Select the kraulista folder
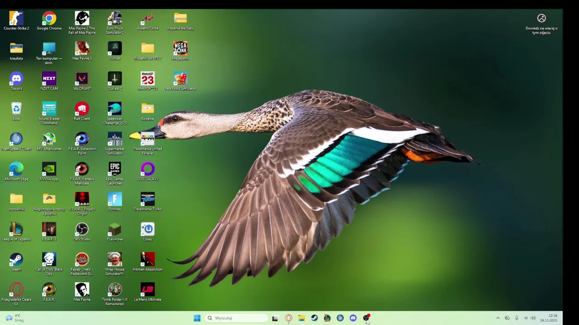The width and height of the screenshot is (579, 325). (x=16, y=51)
